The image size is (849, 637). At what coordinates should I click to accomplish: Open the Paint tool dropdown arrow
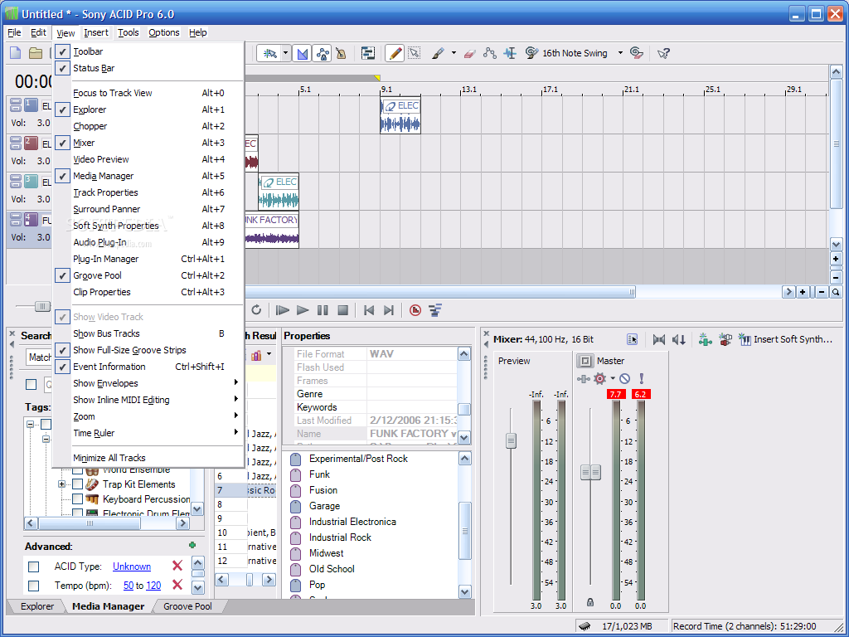[x=454, y=53]
